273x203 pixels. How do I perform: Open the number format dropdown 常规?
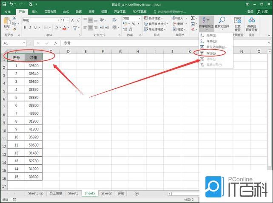click(x=139, y=18)
